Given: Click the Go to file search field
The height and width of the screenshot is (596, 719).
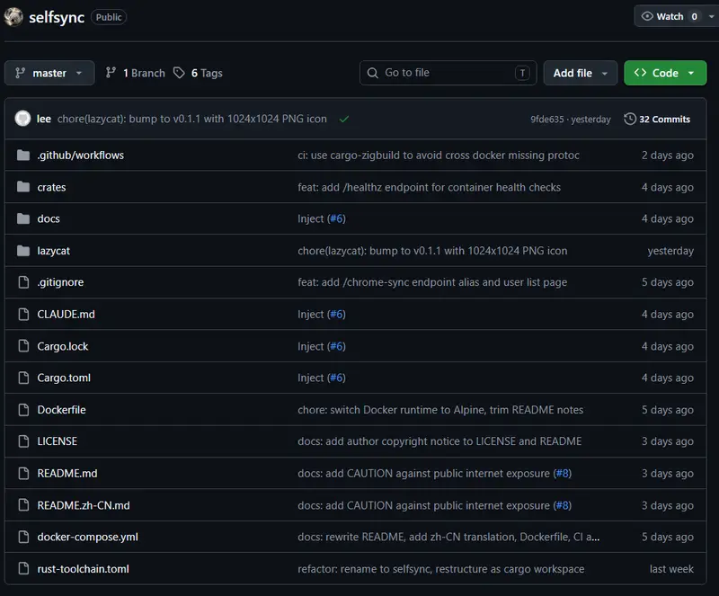Looking at the screenshot, I should [448, 73].
